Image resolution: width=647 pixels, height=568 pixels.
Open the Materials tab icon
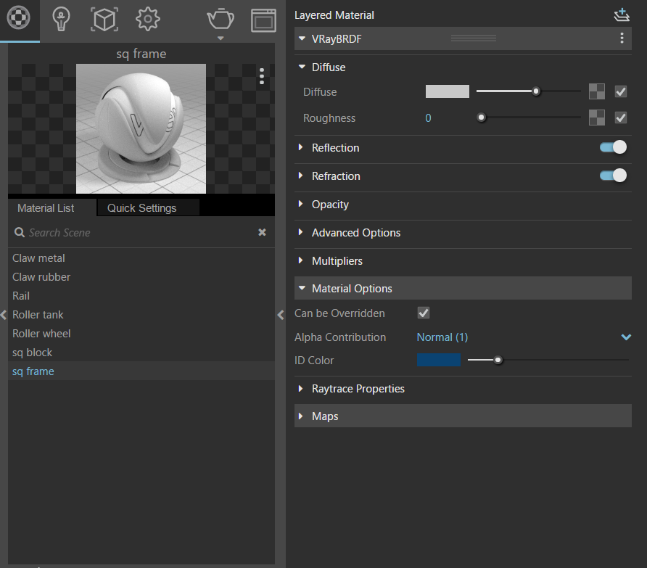pyautogui.click(x=20, y=19)
